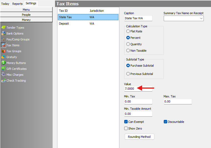The width and height of the screenshot is (211, 148).
Task: Click the Min. Taxable Amount field
Action: [138, 114]
